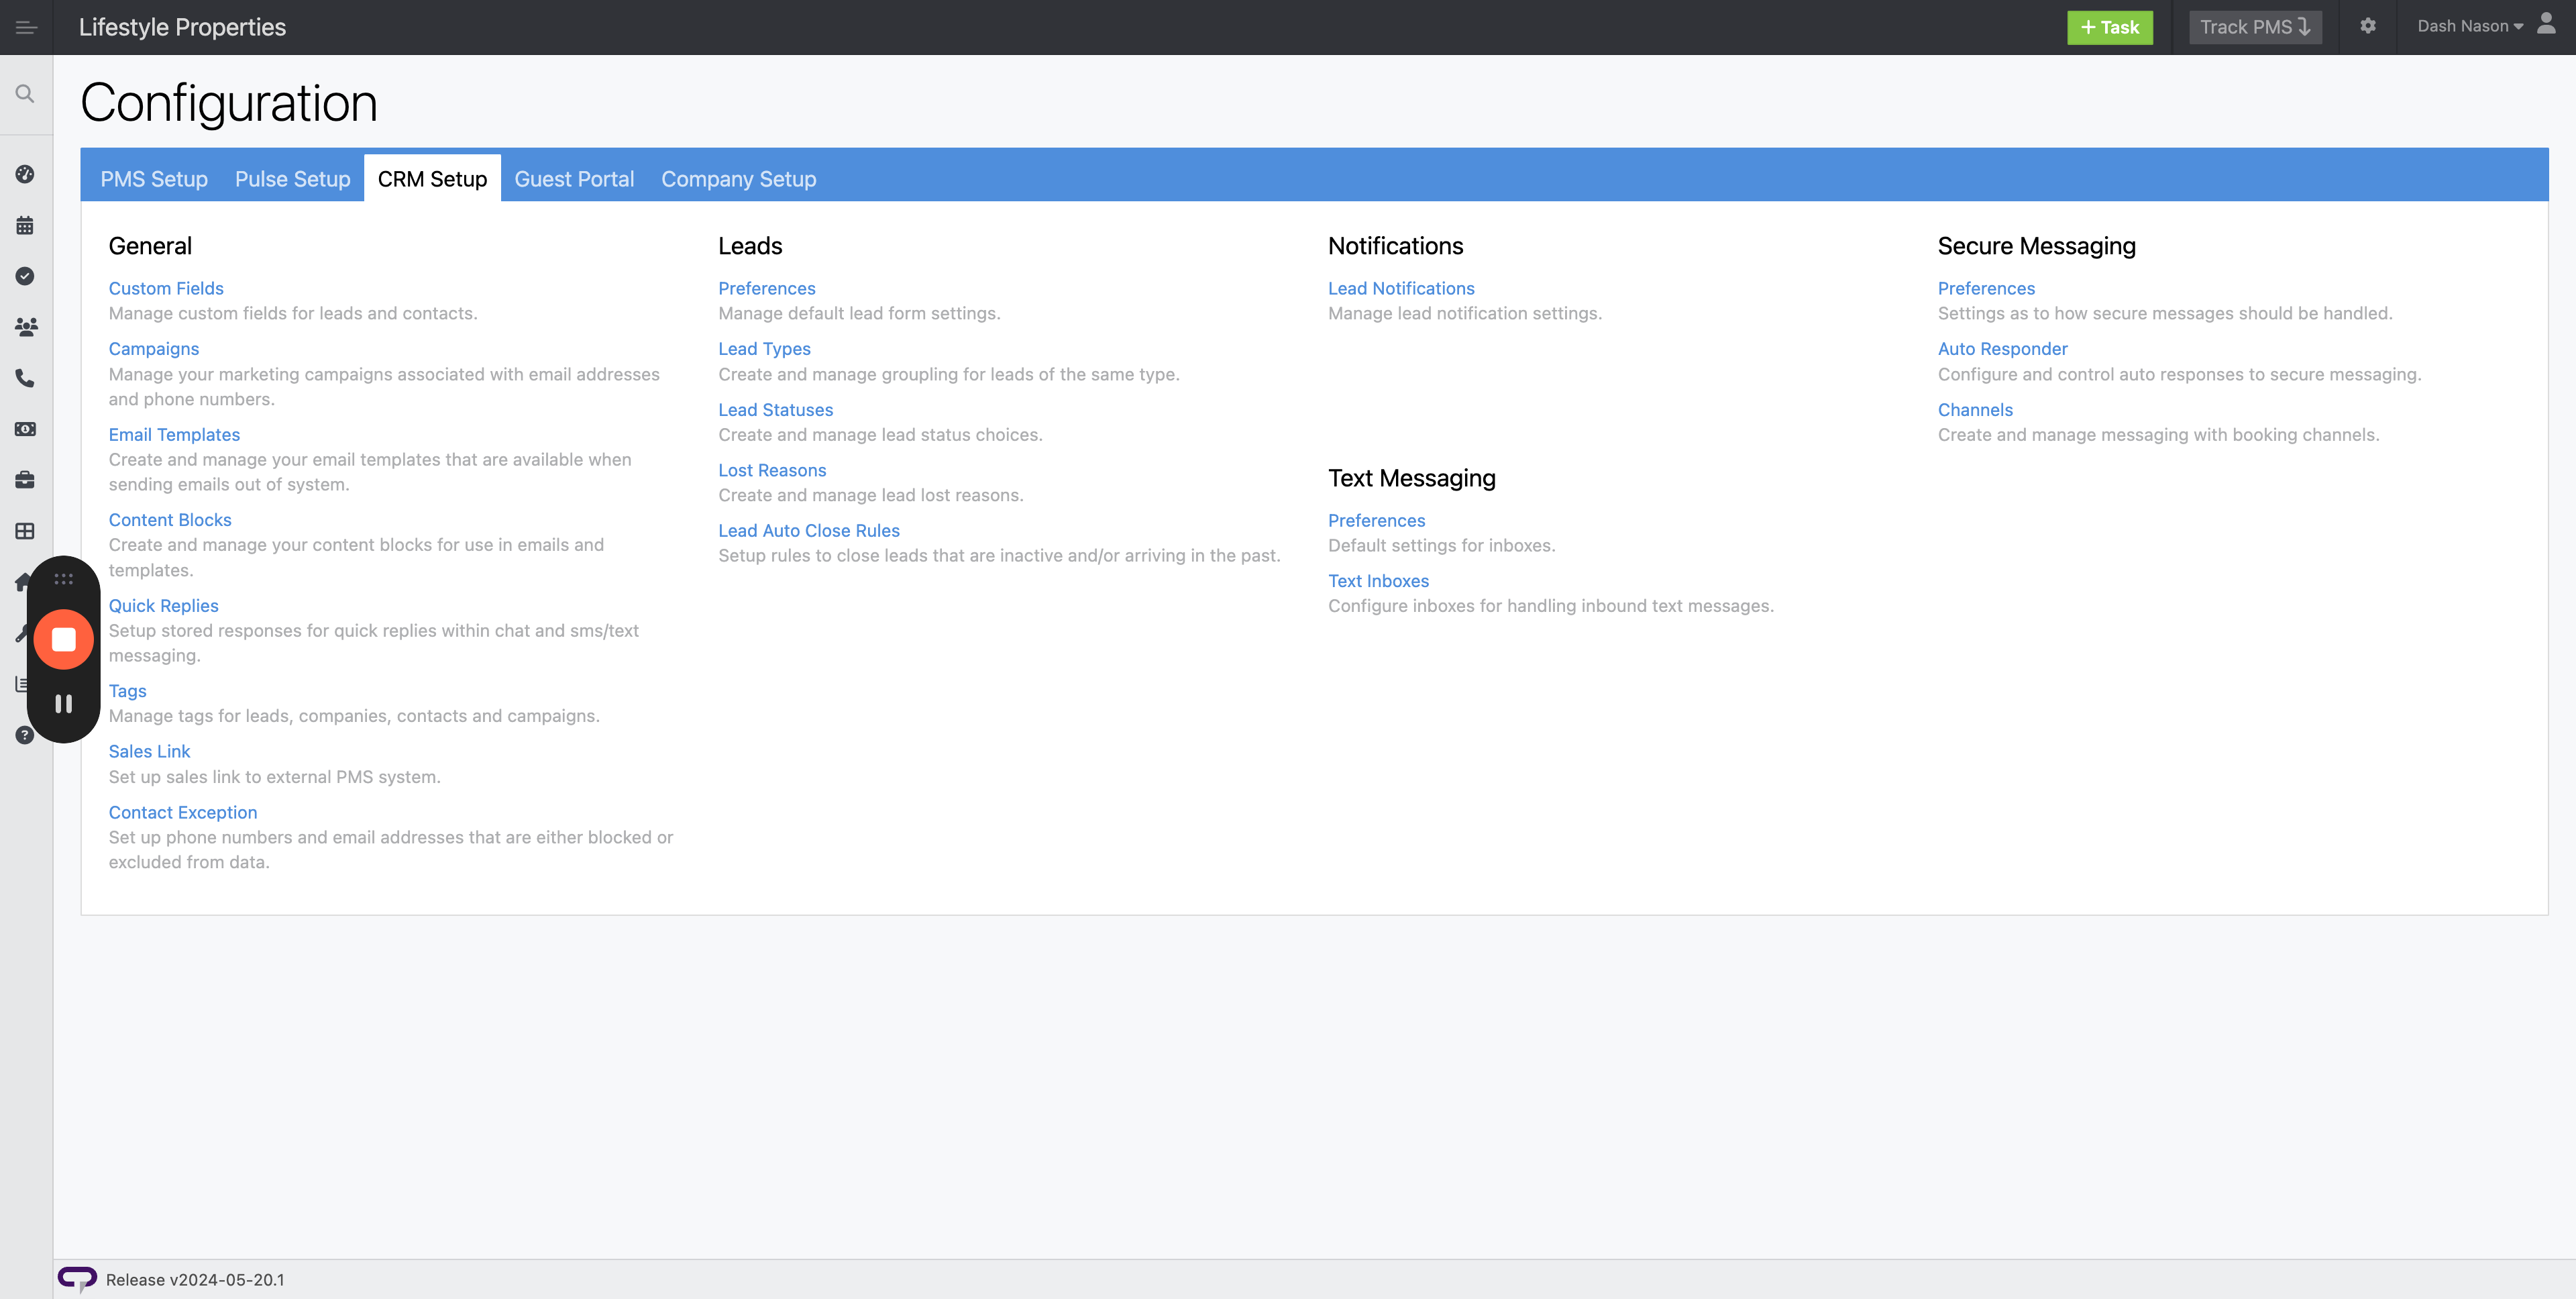Open the Lead Auto Close Rules link
2576x1299 pixels.
click(x=809, y=531)
